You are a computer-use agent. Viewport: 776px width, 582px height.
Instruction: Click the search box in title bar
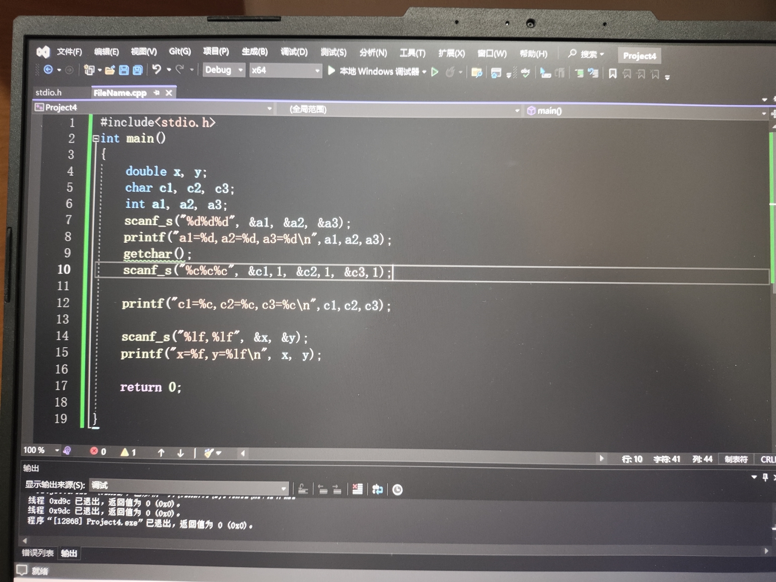tap(586, 55)
